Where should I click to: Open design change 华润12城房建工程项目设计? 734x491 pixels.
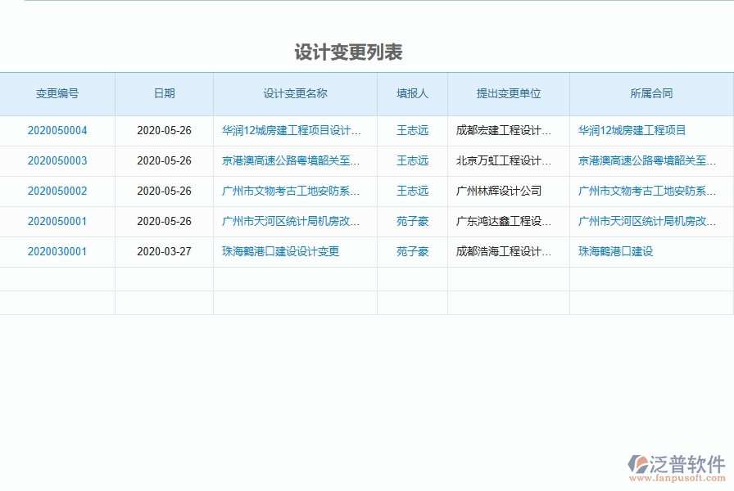click(x=289, y=130)
